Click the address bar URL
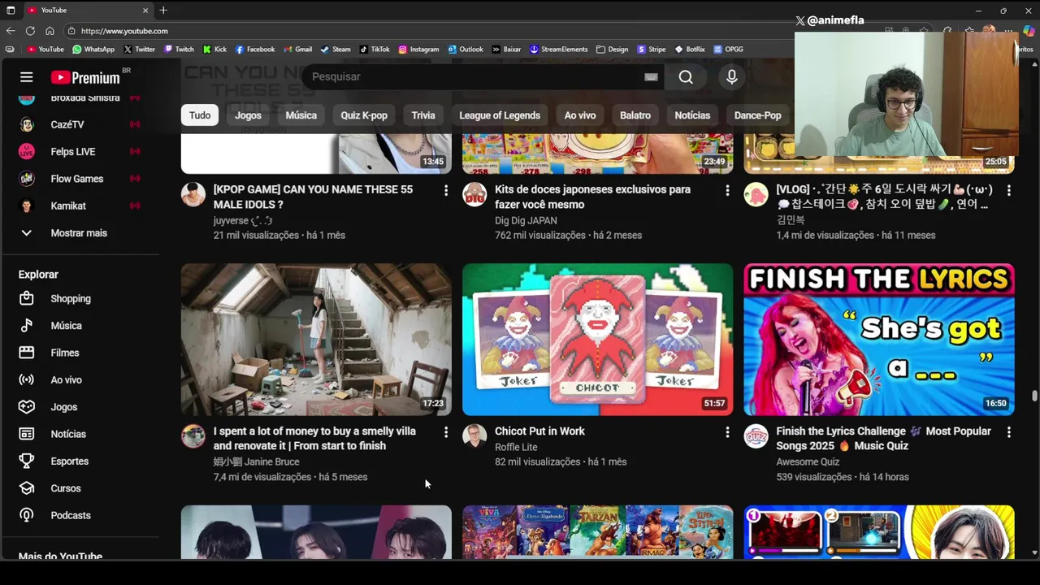This screenshot has height=585, width=1040. (x=124, y=31)
